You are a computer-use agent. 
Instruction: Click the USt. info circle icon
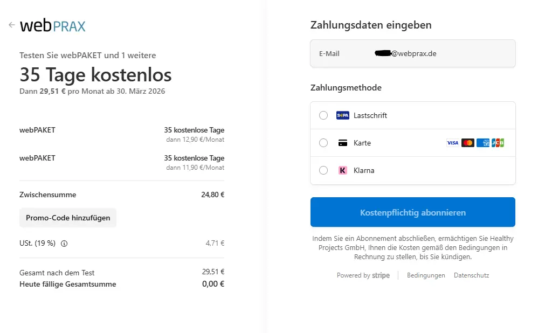[x=64, y=244]
